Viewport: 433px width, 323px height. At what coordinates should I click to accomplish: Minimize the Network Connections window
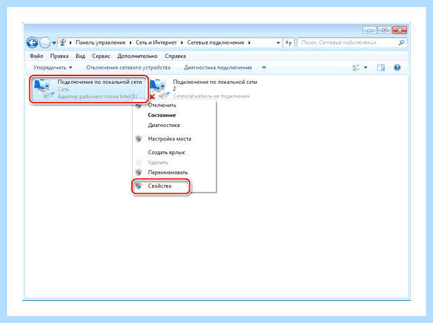[369, 30]
